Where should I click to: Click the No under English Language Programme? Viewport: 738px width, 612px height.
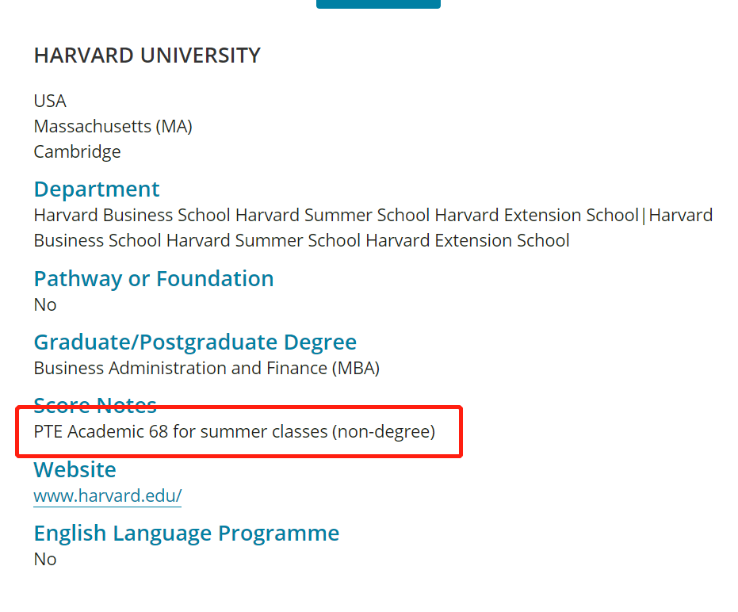45,559
